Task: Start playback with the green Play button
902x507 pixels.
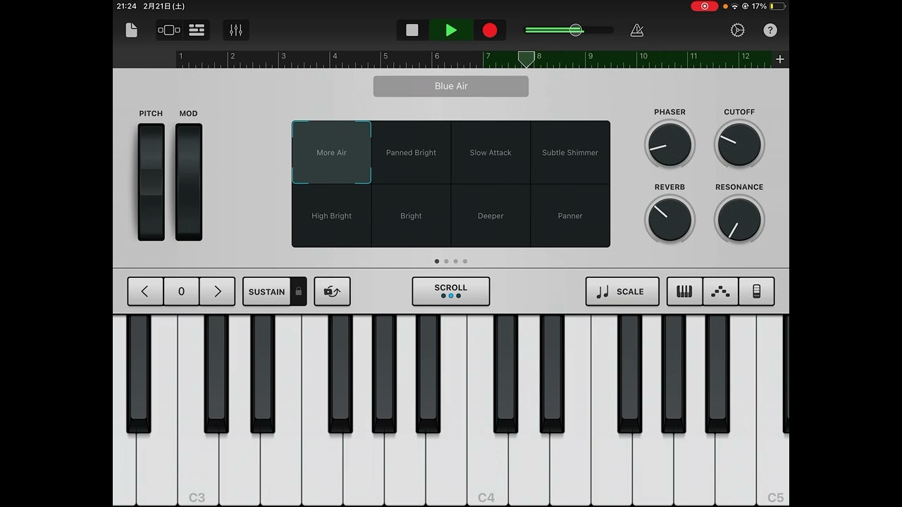Action: [451, 30]
